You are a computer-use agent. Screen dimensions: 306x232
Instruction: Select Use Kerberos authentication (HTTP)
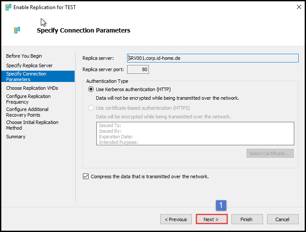pyautogui.click(x=91, y=89)
